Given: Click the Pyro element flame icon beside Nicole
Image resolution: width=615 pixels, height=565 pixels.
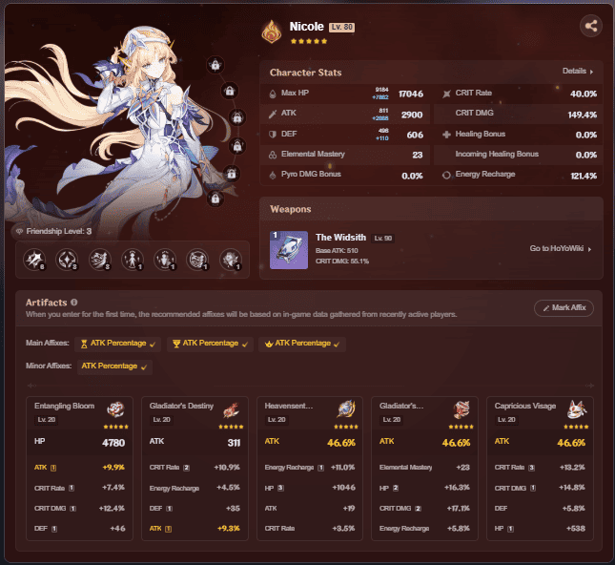Looking at the screenshot, I should tap(272, 31).
